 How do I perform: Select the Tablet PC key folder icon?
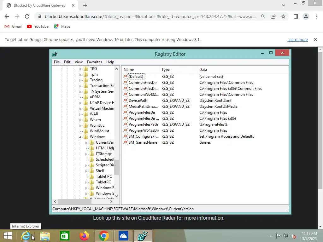92,176
